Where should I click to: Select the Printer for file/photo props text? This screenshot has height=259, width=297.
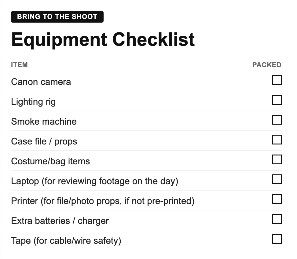pos(103,201)
